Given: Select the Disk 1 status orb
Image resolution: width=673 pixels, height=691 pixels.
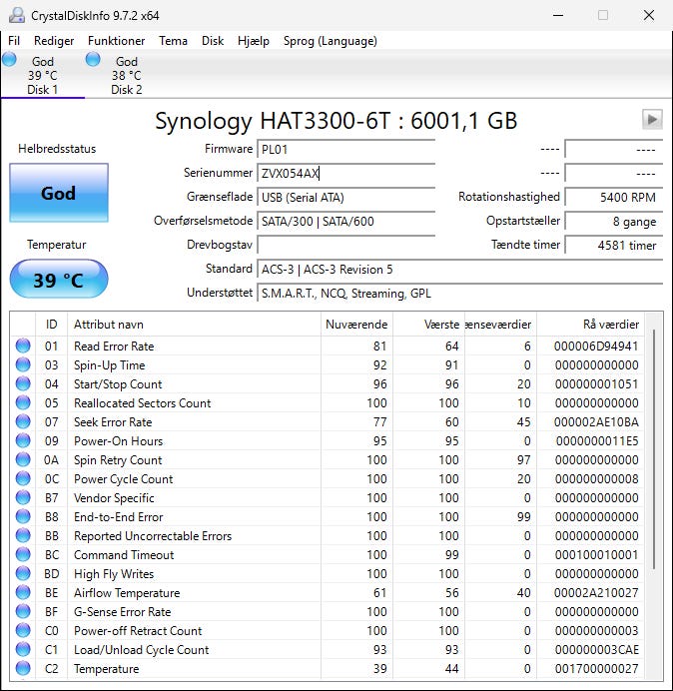Looking at the screenshot, I should 10,60.
